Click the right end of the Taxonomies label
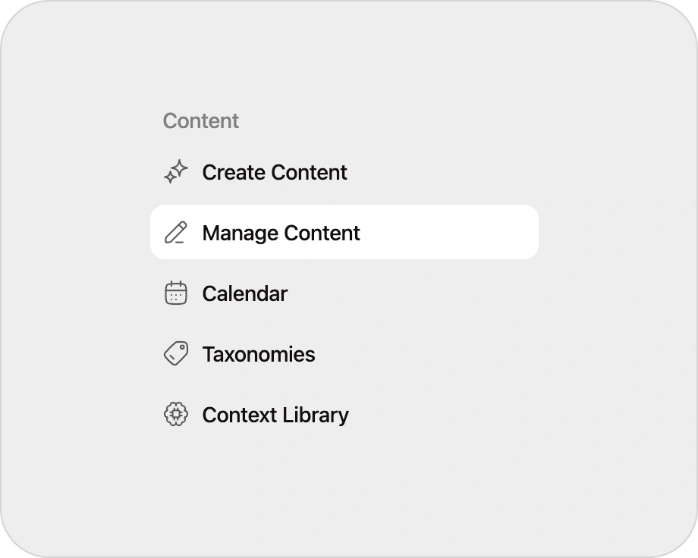The height and width of the screenshot is (558, 698). pyautogui.click(x=308, y=354)
